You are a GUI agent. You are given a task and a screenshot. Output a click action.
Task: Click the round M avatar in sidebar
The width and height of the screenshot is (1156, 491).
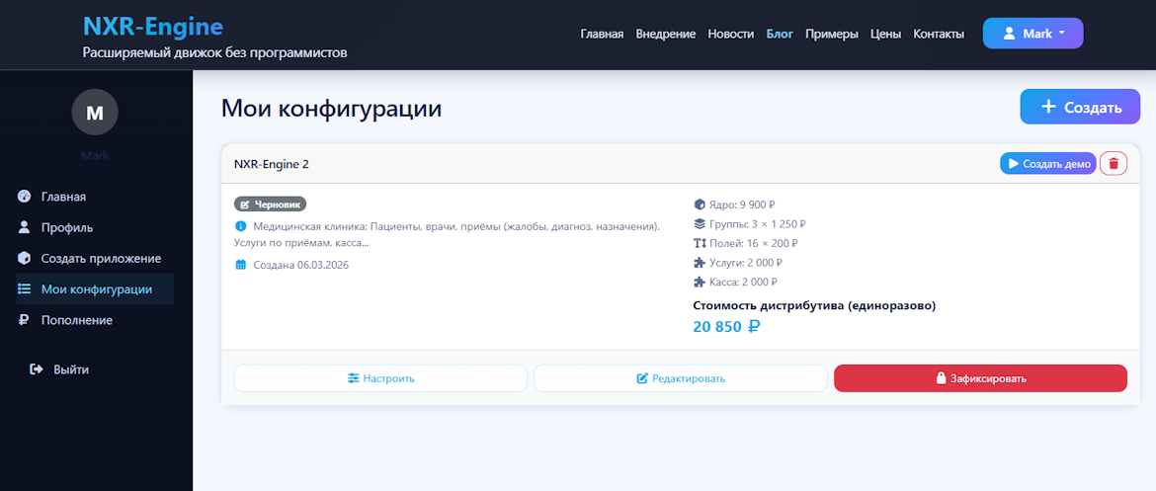coord(95,112)
